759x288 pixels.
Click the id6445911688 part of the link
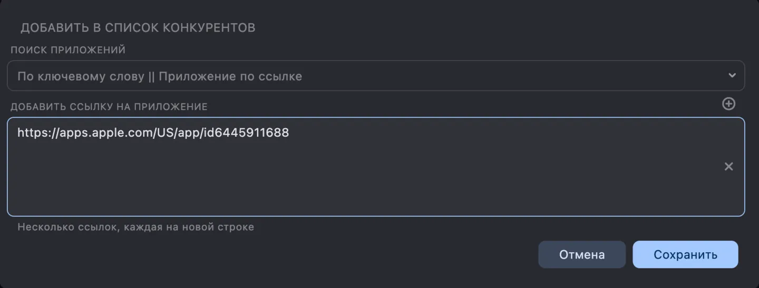pos(246,133)
